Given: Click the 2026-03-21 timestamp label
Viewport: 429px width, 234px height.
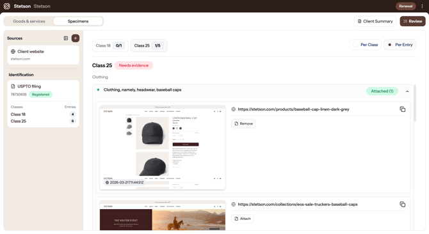Looking at the screenshot, I should (x=124, y=182).
